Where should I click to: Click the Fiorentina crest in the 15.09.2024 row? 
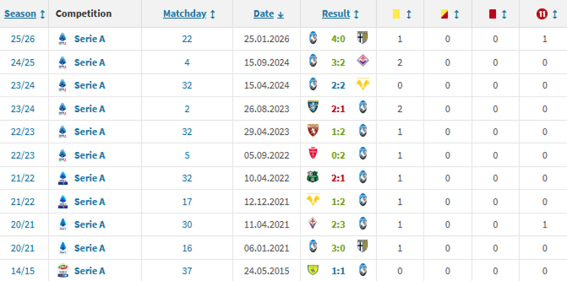[362, 62]
